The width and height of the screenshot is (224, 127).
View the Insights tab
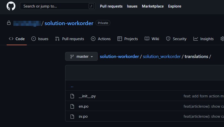(x=204, y=39)
